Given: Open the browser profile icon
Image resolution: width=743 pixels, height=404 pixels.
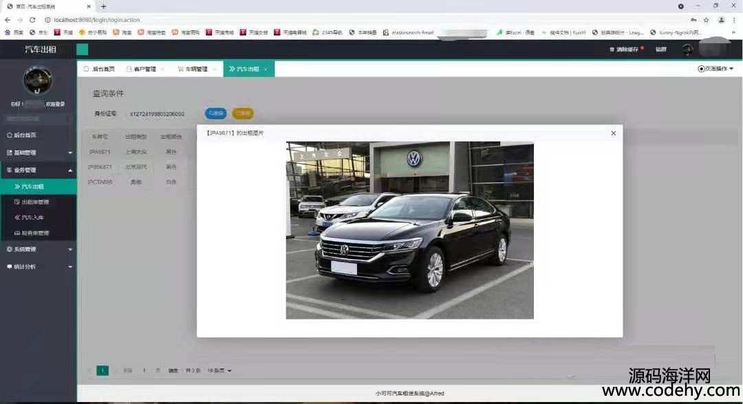Looking at the screenshot, I should (x=721, y=20).
